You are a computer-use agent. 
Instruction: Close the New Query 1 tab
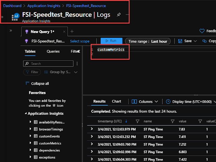[x=64, y=32]
